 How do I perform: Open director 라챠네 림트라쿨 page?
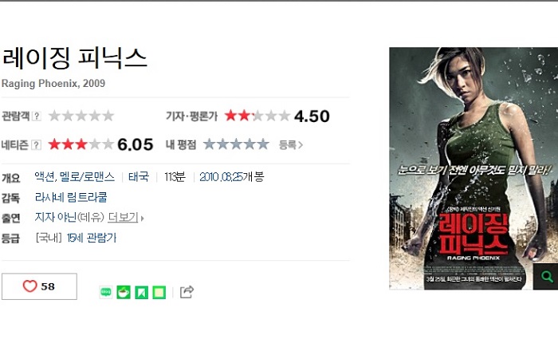[x=71, y=197]
